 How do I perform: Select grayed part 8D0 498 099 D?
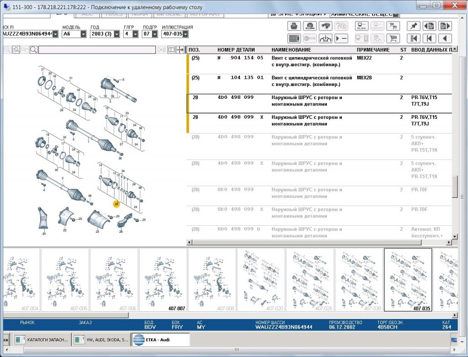pos(239,229)
